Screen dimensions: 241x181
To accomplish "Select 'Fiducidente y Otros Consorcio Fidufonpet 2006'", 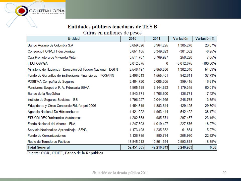I will pyautogui.click(x=62, y=106).
